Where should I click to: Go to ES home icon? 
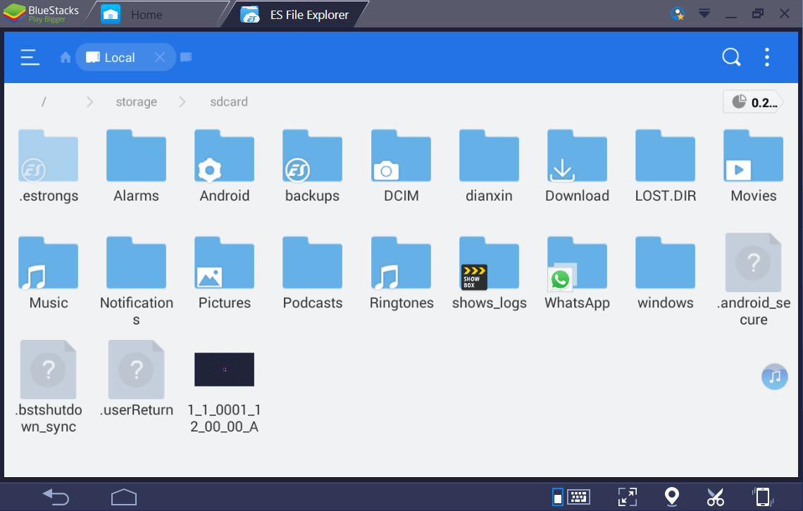pos(65,57)
